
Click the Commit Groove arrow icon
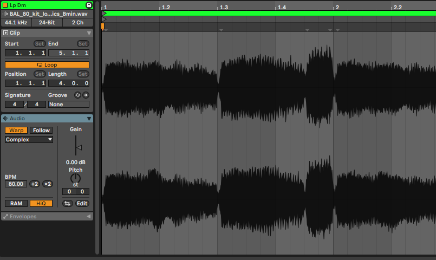[86, 95]
